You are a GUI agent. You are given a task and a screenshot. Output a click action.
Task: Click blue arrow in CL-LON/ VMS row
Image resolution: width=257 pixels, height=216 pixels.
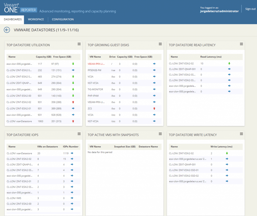pyautogui.click(x=72, y=198)
